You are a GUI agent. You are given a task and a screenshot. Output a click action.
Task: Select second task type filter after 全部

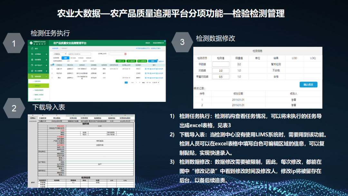point(73,58)
